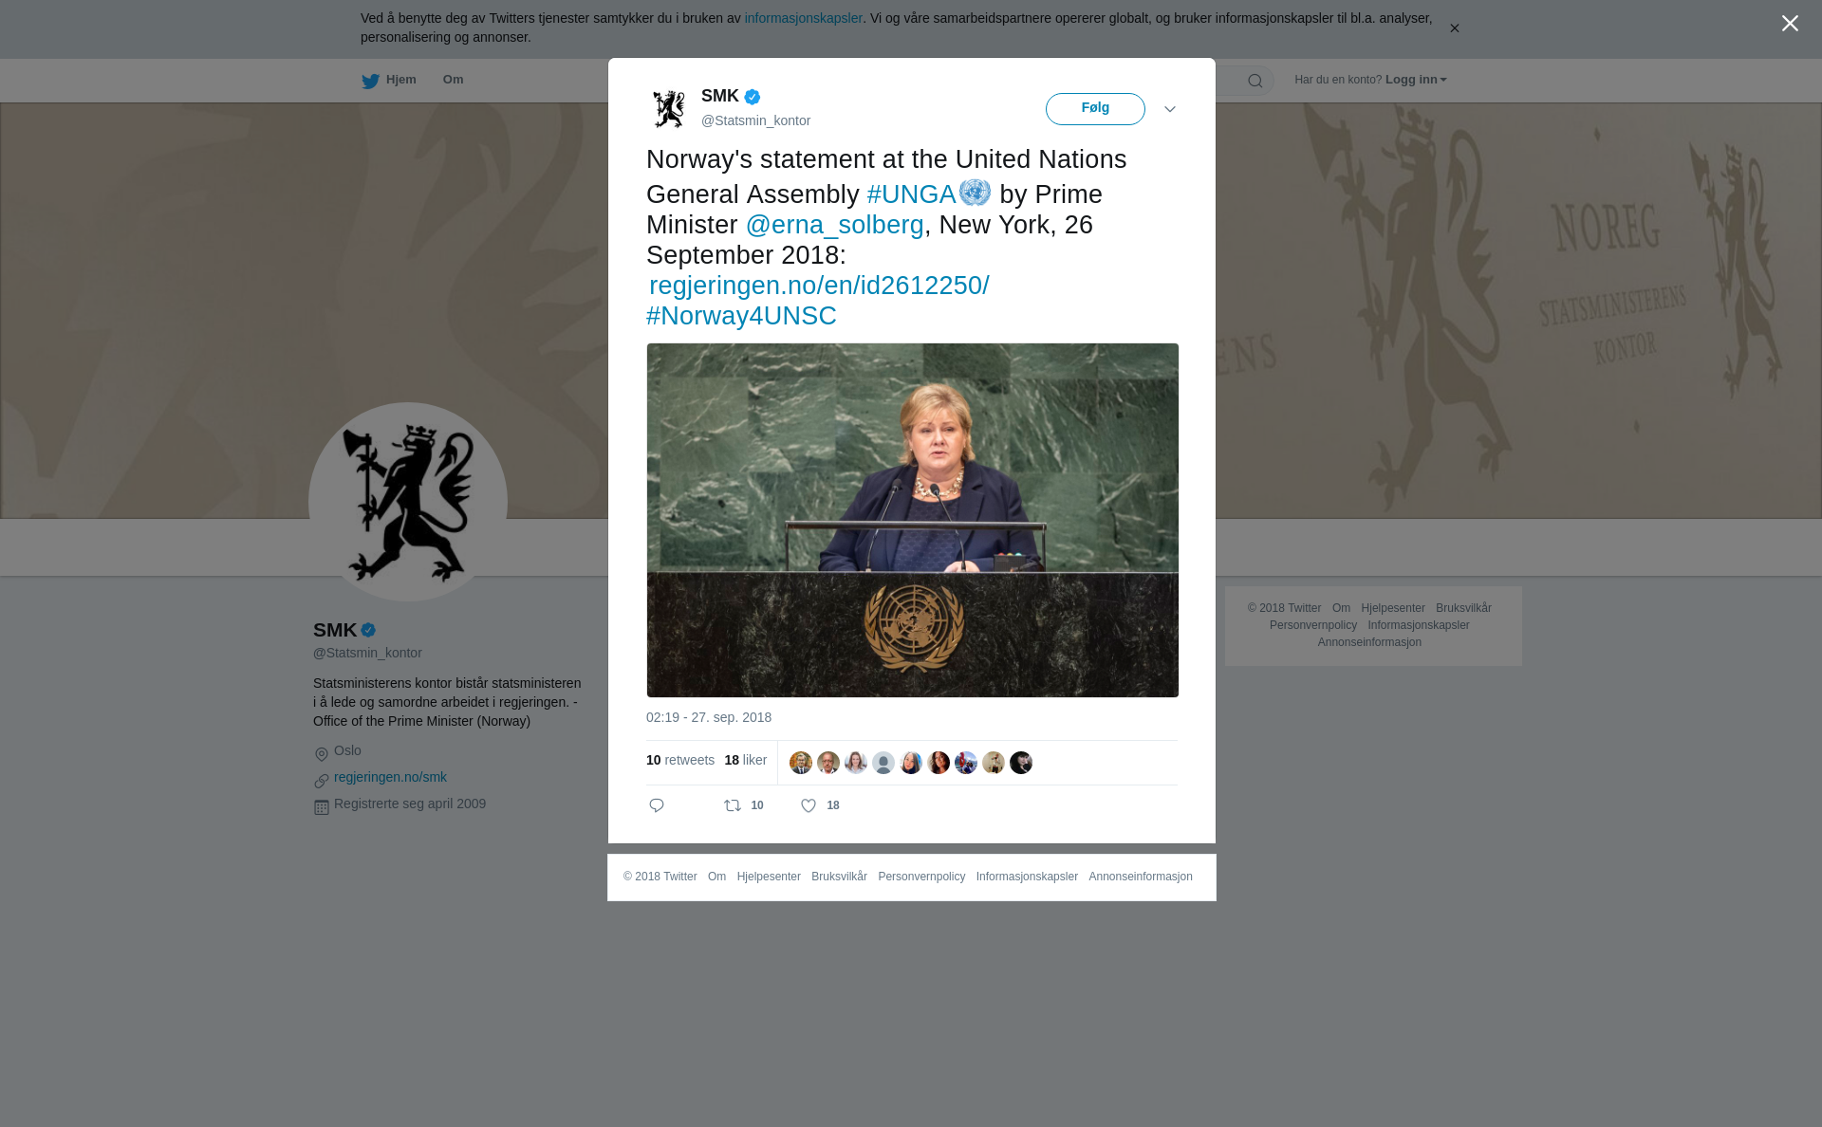1822x1127 pixels.
Task: Open the #UNGA hashtag link
Action: point(911,194)
